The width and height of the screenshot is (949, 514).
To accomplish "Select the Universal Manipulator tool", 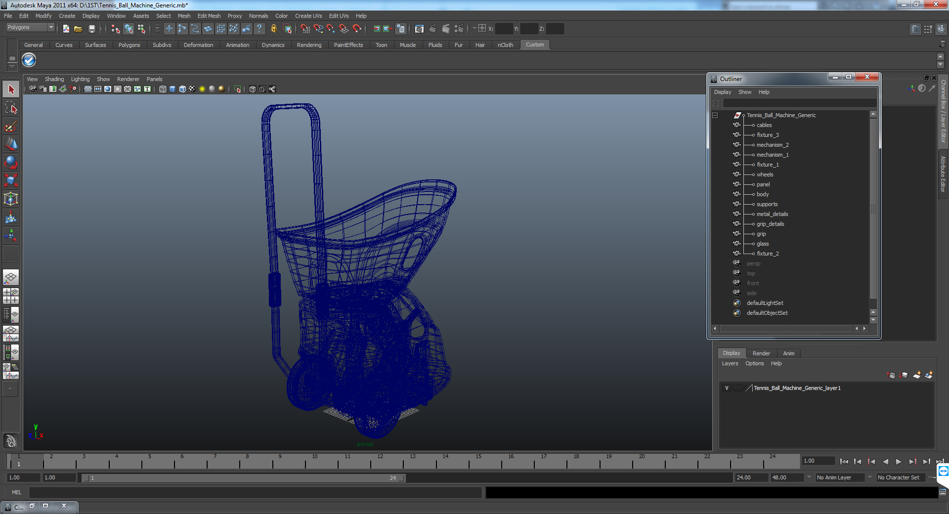I will coord(11,199).
